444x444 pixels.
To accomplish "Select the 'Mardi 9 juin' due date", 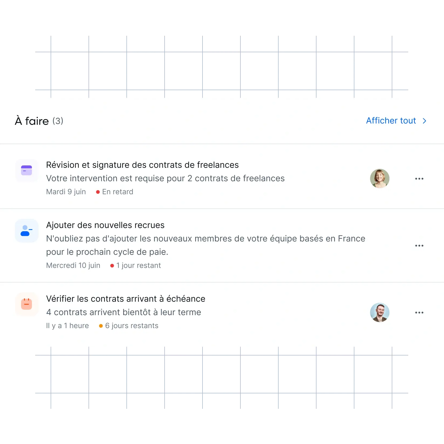I will pyautogui.click(x=66, y=192).
